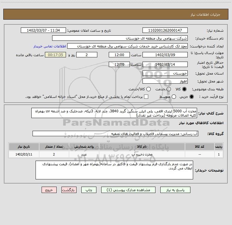Select the quantity cell showing 2
The image size is (232, 225).
pos(54,154)
